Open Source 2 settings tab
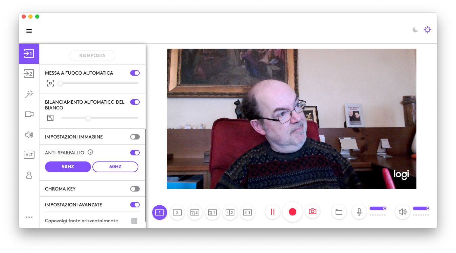The image size is (456, 253). (29, 73)
